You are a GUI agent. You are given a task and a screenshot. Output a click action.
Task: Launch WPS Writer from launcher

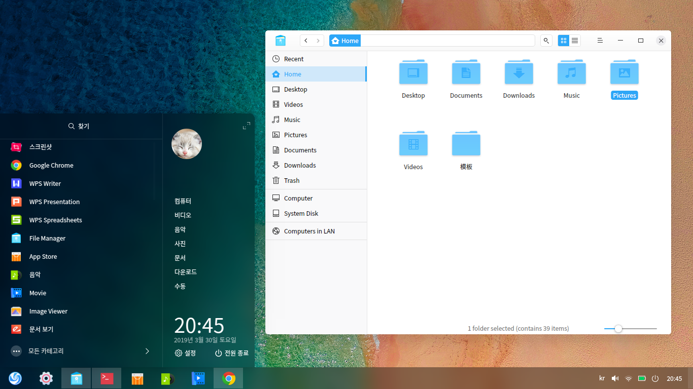point(45,183)
